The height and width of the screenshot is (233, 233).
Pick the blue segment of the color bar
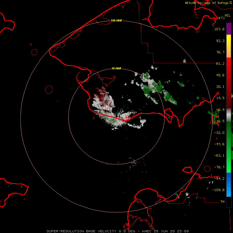coord(229,185)
